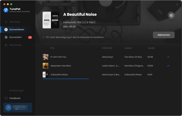
Task: Open the Startseite home section
Action: 14,22
